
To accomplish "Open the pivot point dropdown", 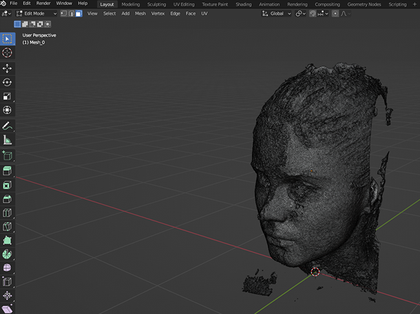I will click(300, 14).
